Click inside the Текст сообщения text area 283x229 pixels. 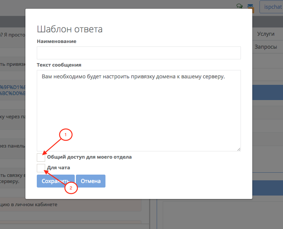138,111
